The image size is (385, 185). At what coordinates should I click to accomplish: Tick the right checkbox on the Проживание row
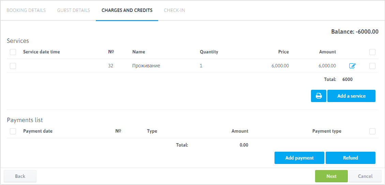(x=372, y=66)
